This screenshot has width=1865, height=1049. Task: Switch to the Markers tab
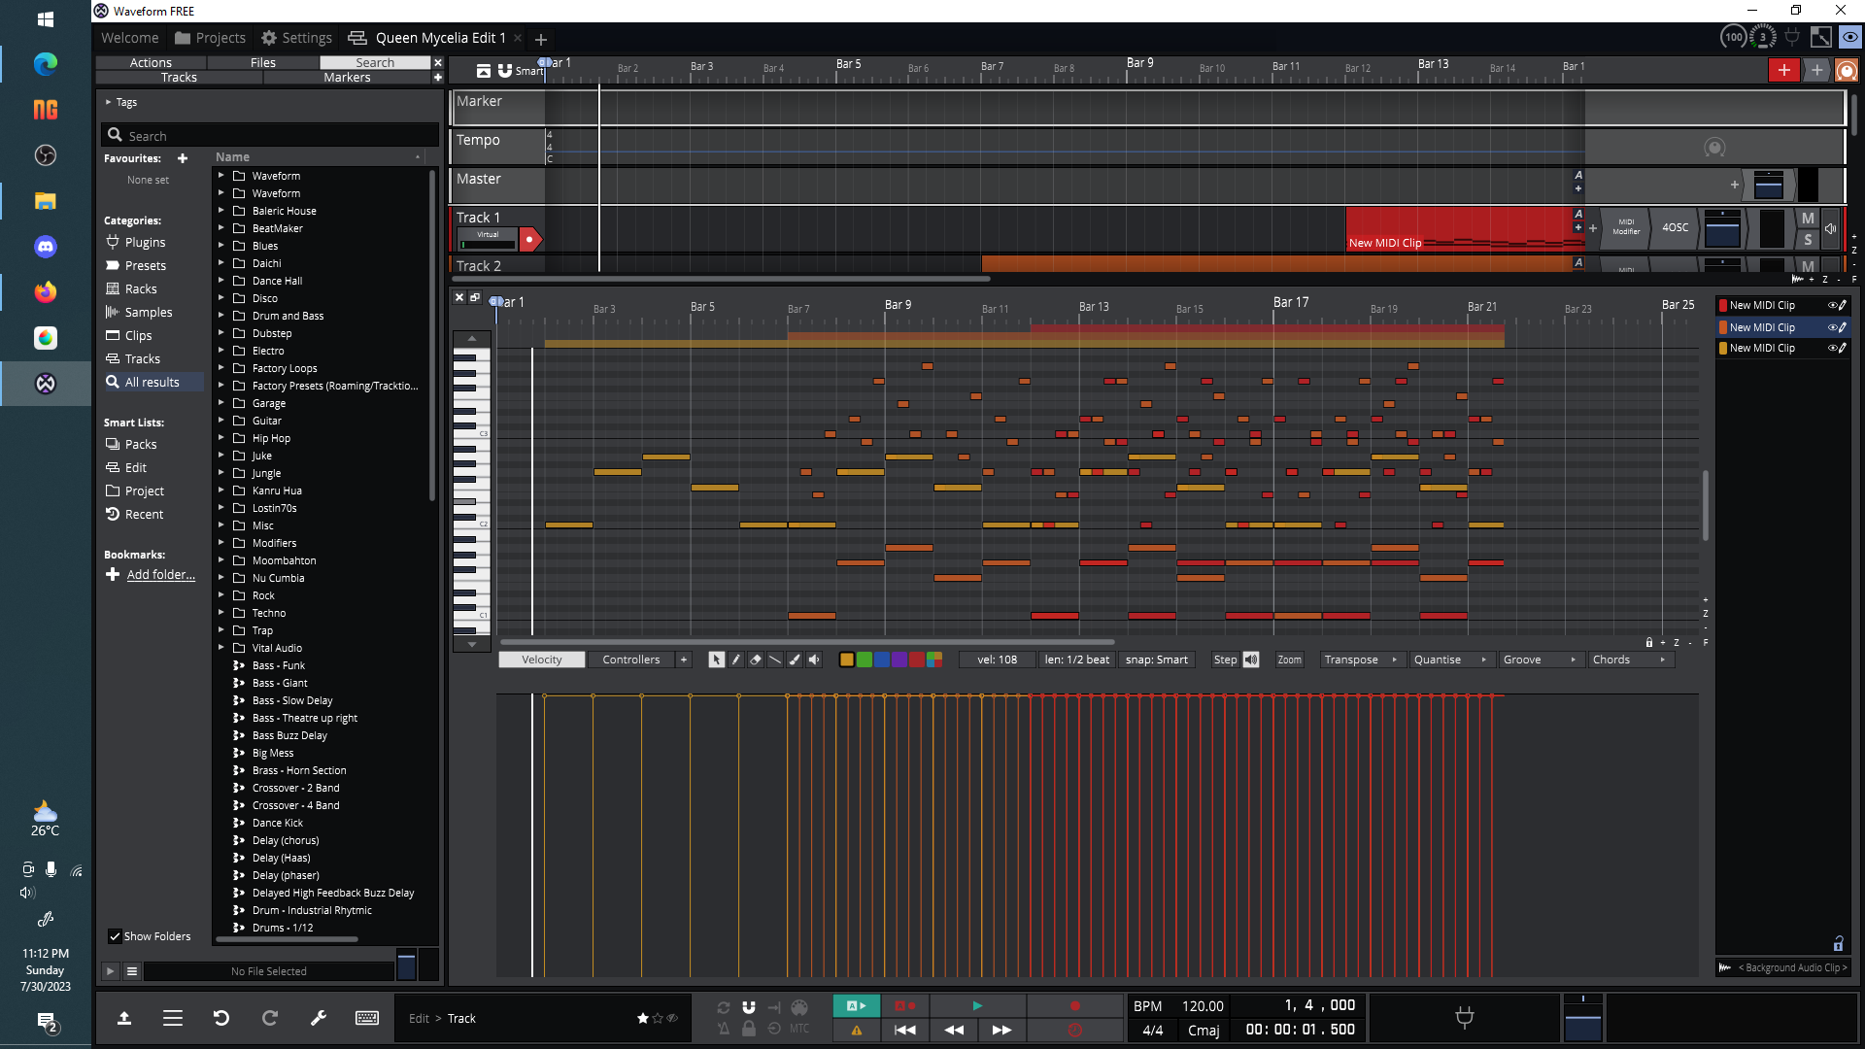[347, 78]
